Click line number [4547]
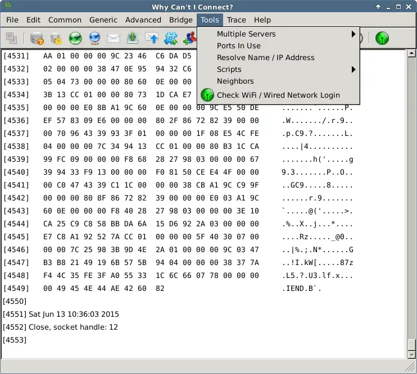 point(16,263)
